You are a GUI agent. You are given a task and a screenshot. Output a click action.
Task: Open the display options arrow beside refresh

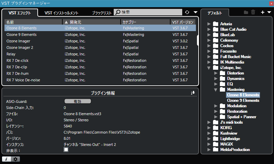coord(196,12)
